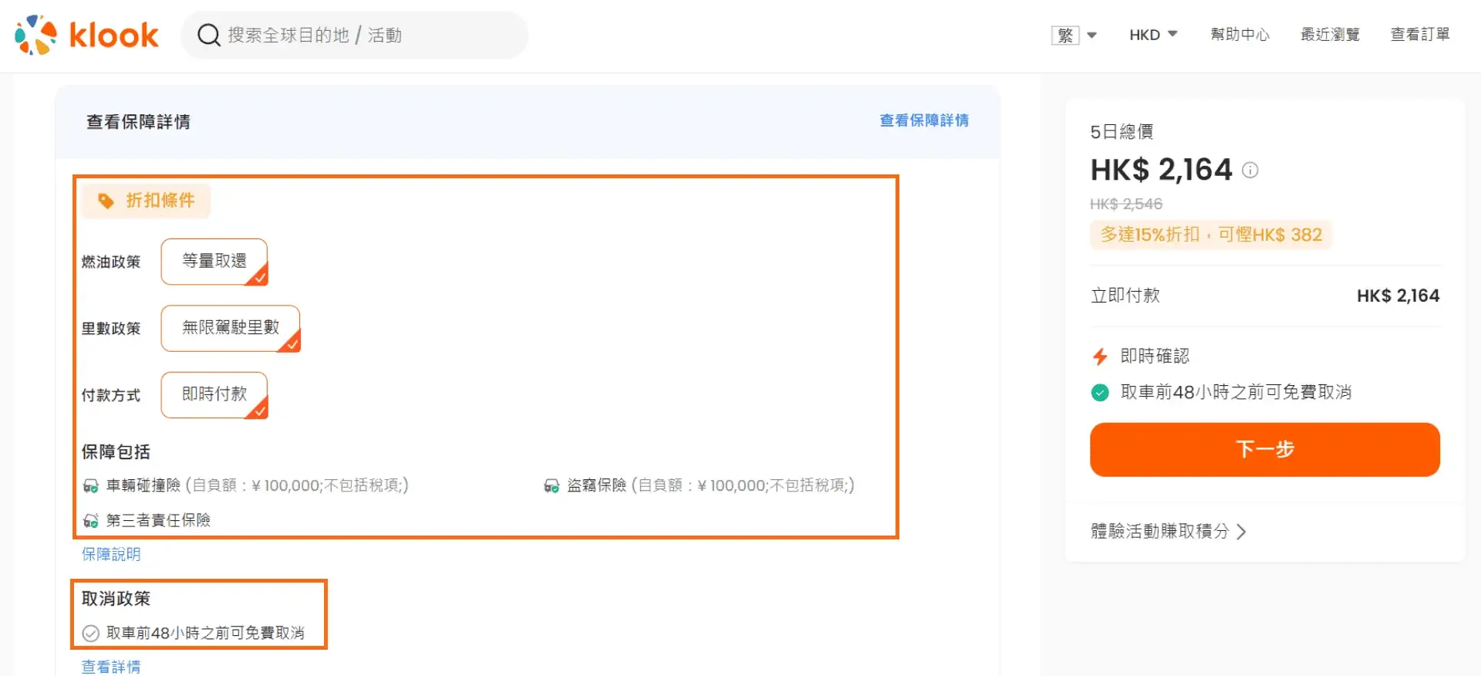Click the 折扣條件 tag icon

tap(106, 201)
